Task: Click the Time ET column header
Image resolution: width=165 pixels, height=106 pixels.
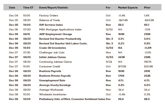Action: [28, 8]
